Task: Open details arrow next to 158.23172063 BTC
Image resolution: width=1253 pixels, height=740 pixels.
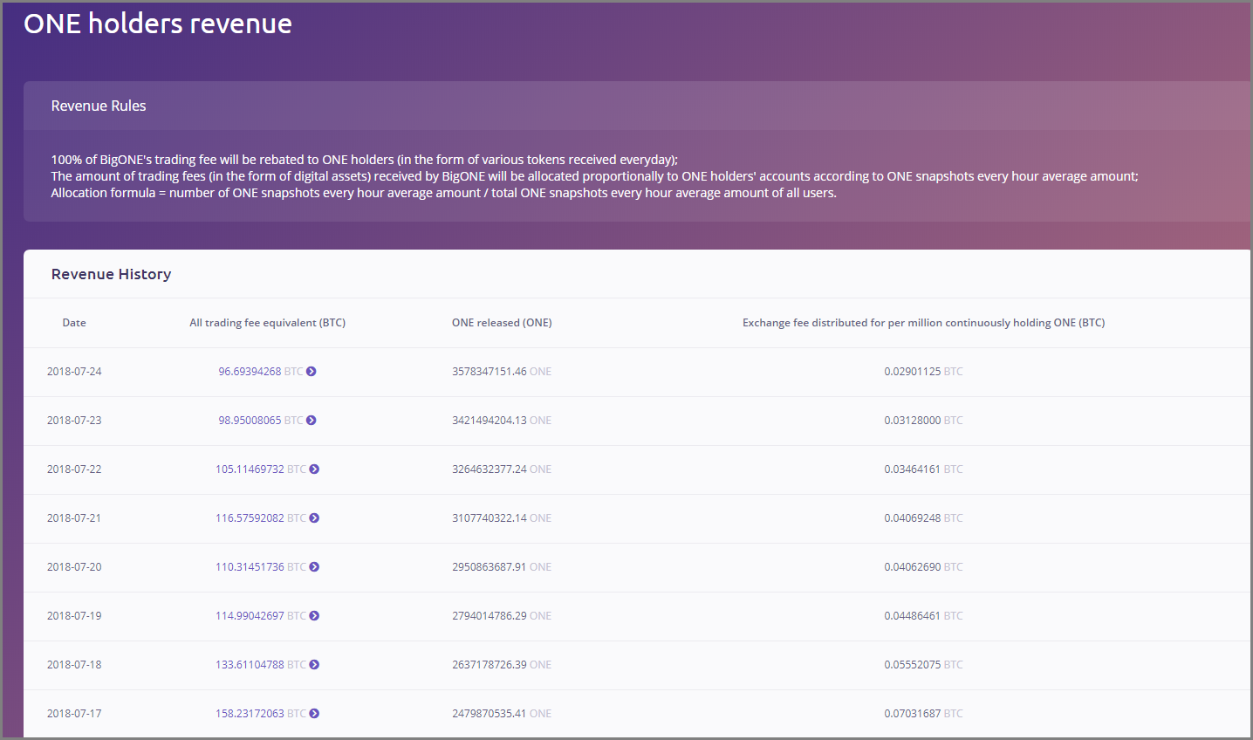Action: [314, 714]
